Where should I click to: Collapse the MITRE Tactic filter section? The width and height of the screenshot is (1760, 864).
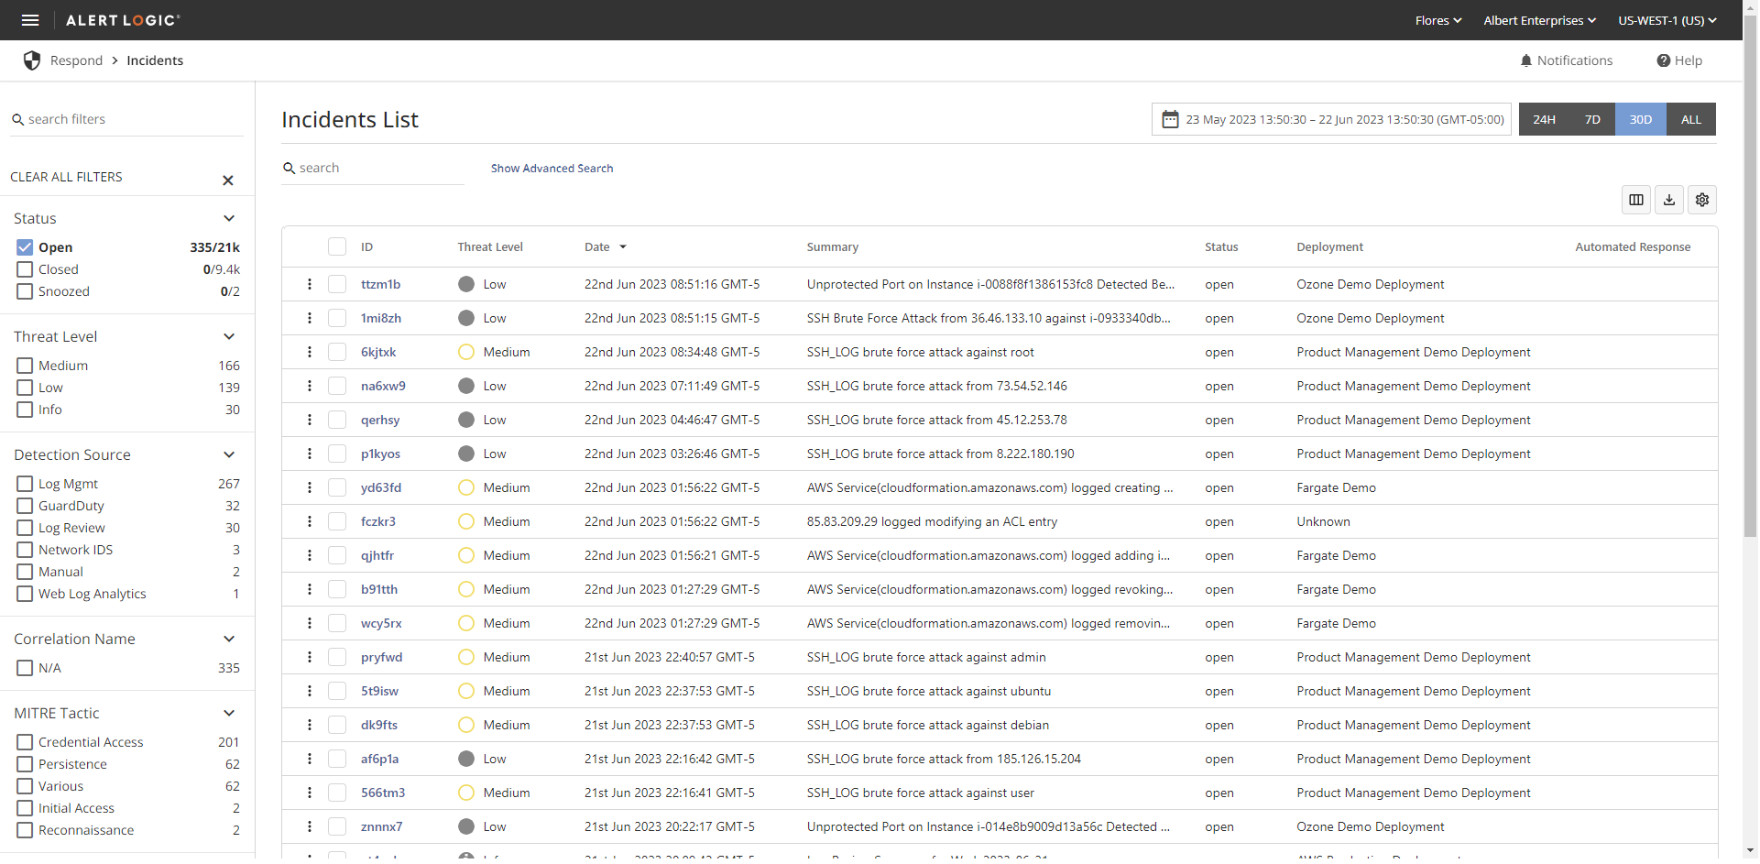[229, 713]
